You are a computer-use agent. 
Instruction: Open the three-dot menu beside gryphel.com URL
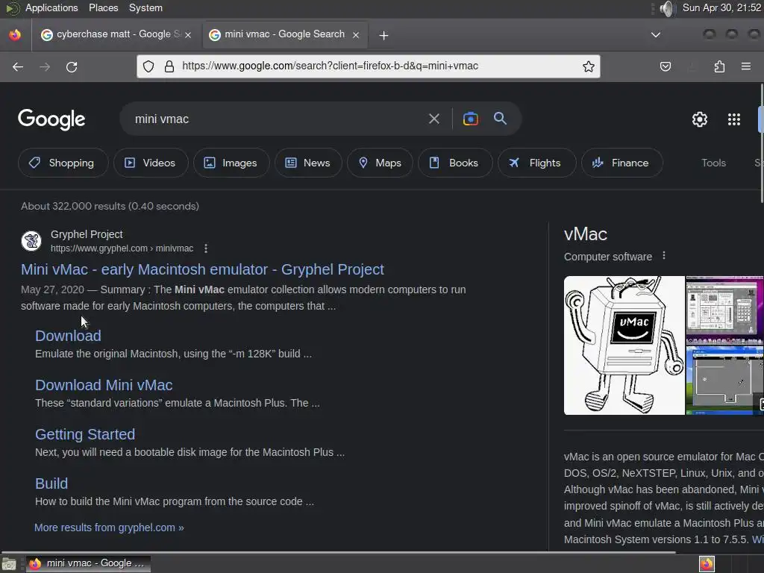[x=206, y=248]
